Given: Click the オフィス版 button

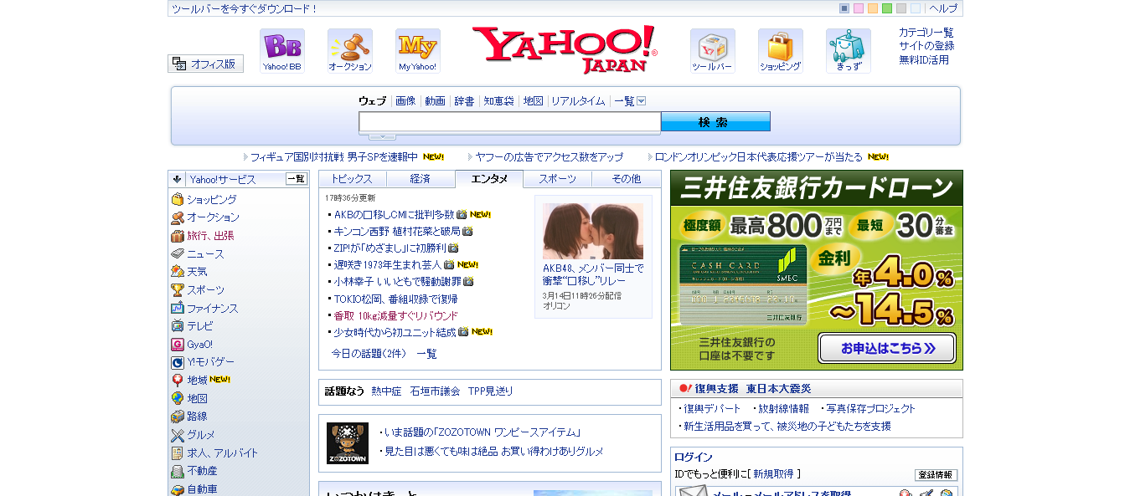Looking at the screenshot, I should [206, 64].
